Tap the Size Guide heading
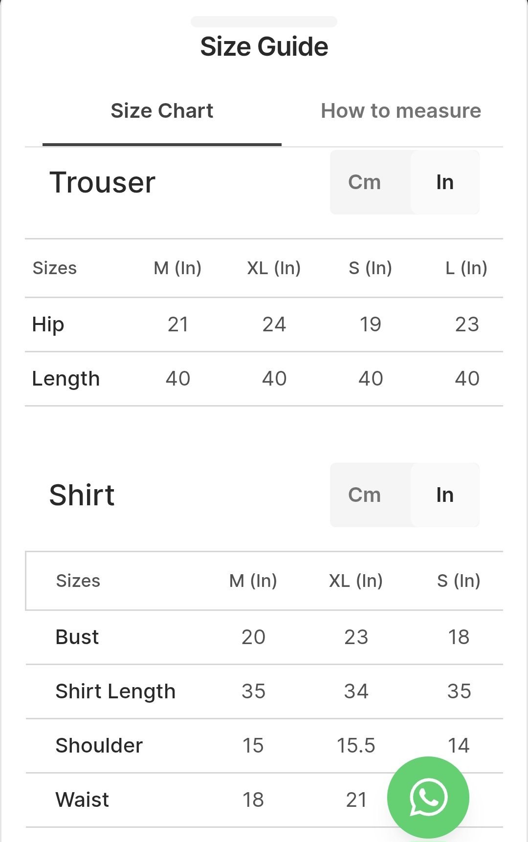This screenshot has height=842, width=528. 264,47
